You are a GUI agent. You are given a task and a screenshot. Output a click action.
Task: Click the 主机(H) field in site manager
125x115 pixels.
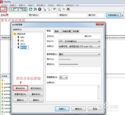[x=71, y=36]
